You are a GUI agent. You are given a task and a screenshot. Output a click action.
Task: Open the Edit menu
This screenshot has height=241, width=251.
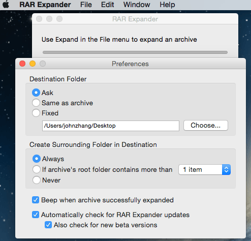[x=107, y=5]
